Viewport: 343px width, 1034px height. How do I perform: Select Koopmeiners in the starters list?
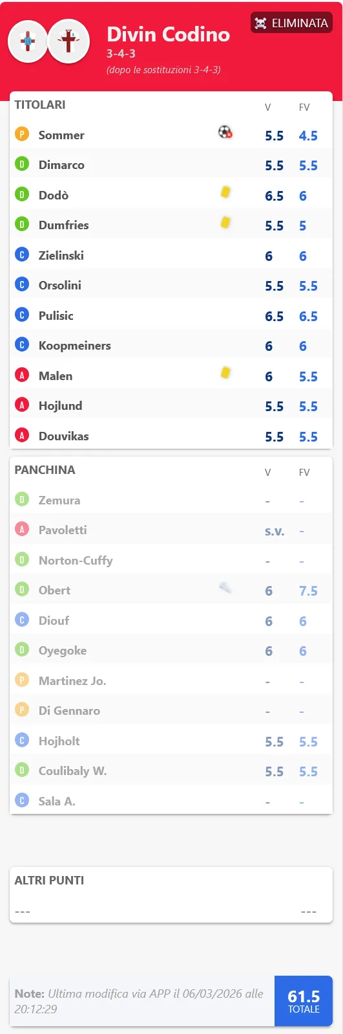tap(74, 346)
